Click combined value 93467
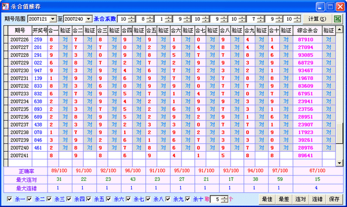The height and width of the screenshot is (207, 347). (x=305, y=70)
